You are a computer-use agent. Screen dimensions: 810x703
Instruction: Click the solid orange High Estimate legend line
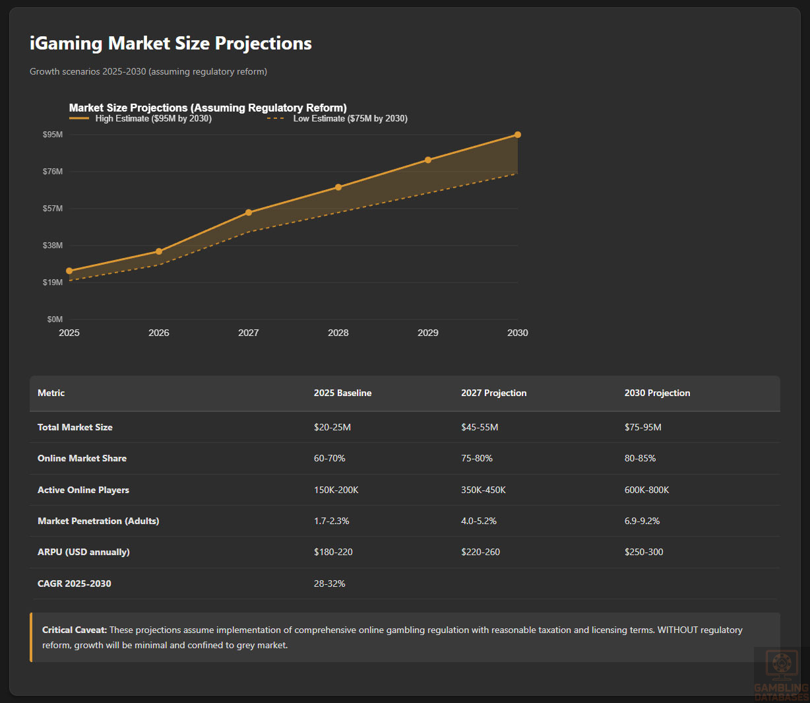pos(79,119)
